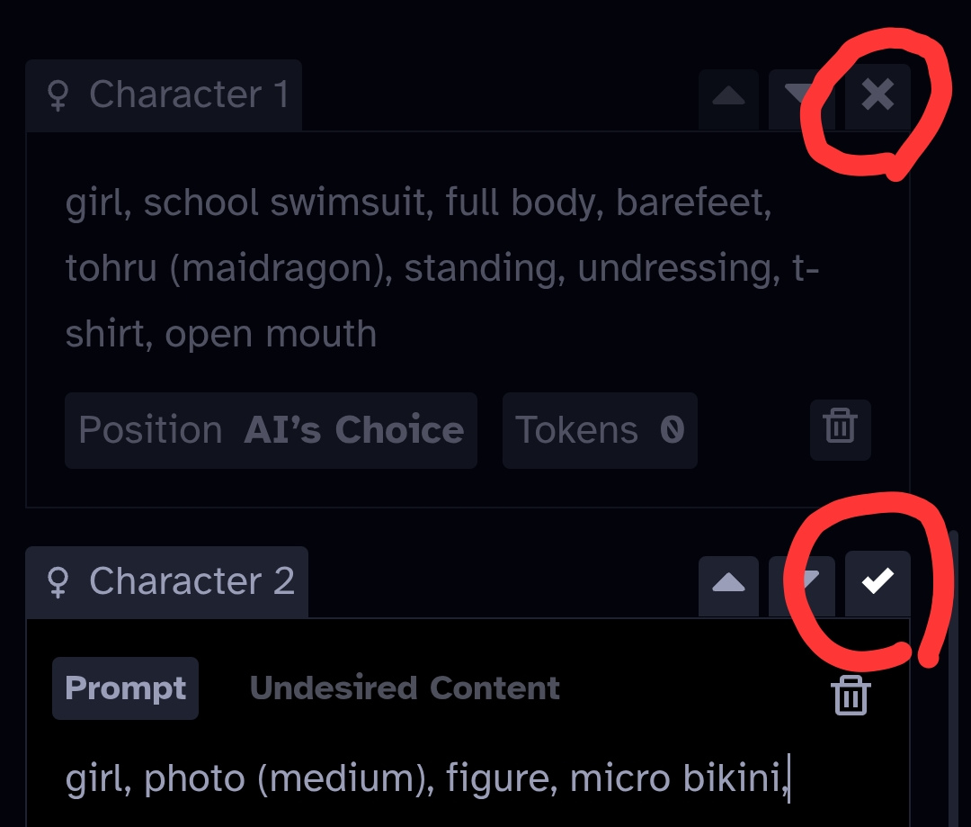Image resolution: width=971 pixels, height=827 pixels.
Task: Click the Character 1 Tokens button
Action: tap(600, 430)
